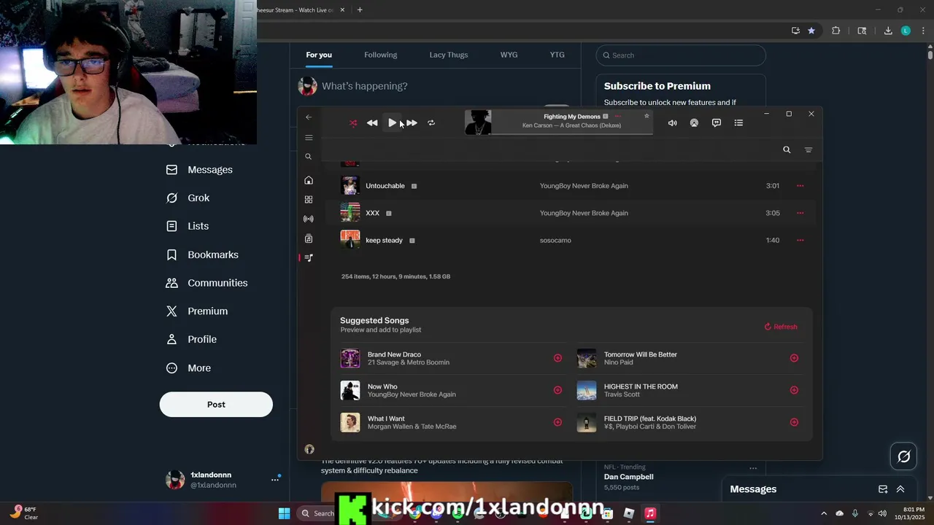The width and height of the screenshot is (934, 525).
Task: Refresh the Suggested Songs list
Action: point(781,327)
